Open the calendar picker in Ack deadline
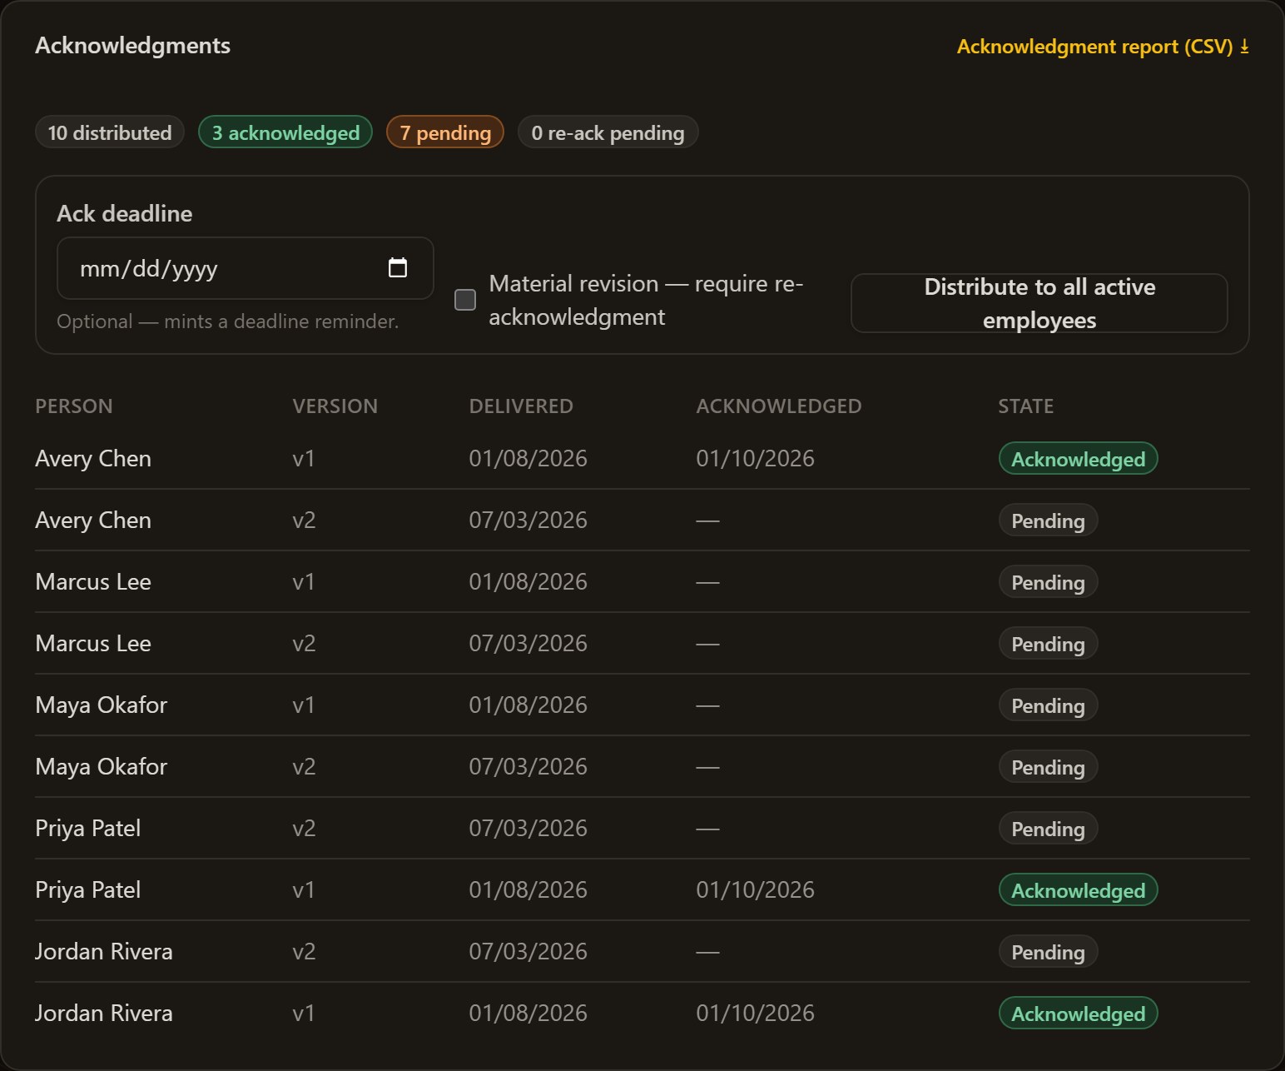 [x=398, y=267]
